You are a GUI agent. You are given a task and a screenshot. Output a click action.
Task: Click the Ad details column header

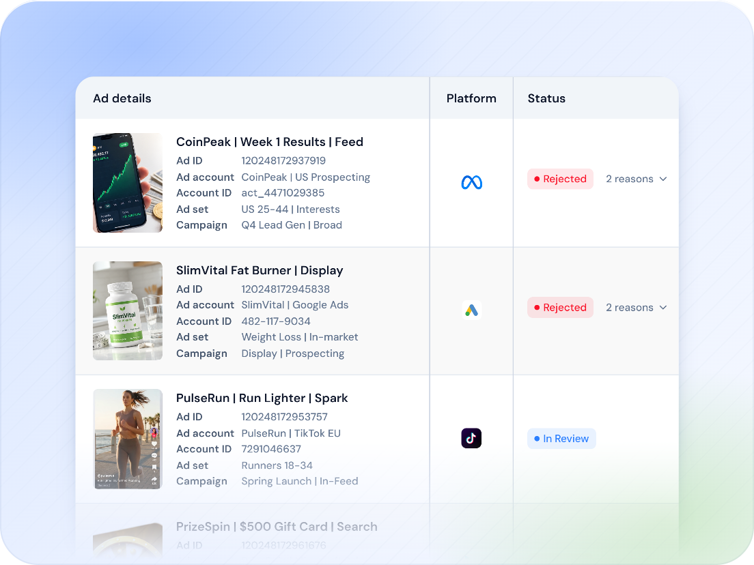coord(122,98)
